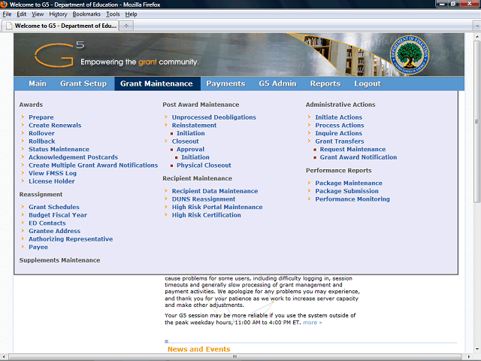481x361 pixels.
Task: Open the License Holder link
Action: pyautogui.click(x=52, y=181)
